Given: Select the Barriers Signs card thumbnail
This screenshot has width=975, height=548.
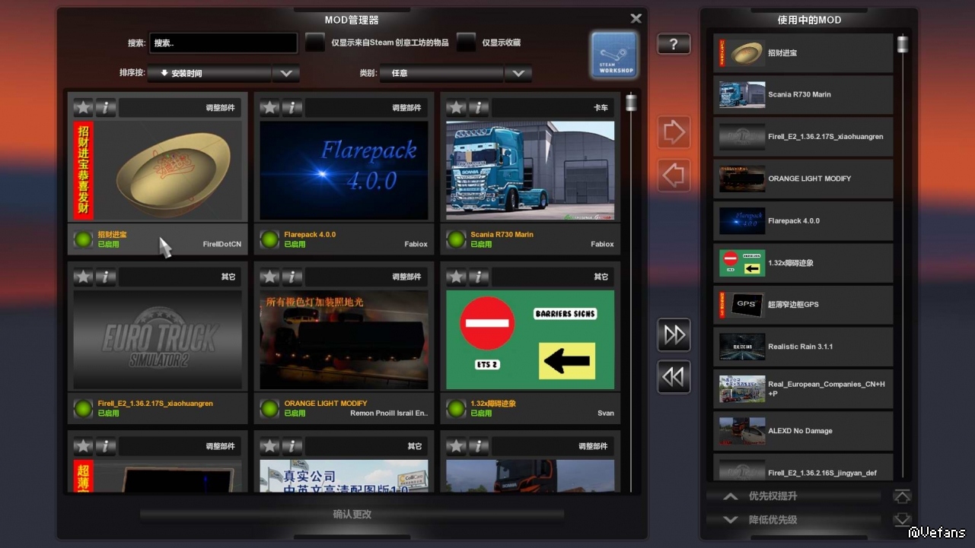Looking at the screenshot, I should point(531,340).
